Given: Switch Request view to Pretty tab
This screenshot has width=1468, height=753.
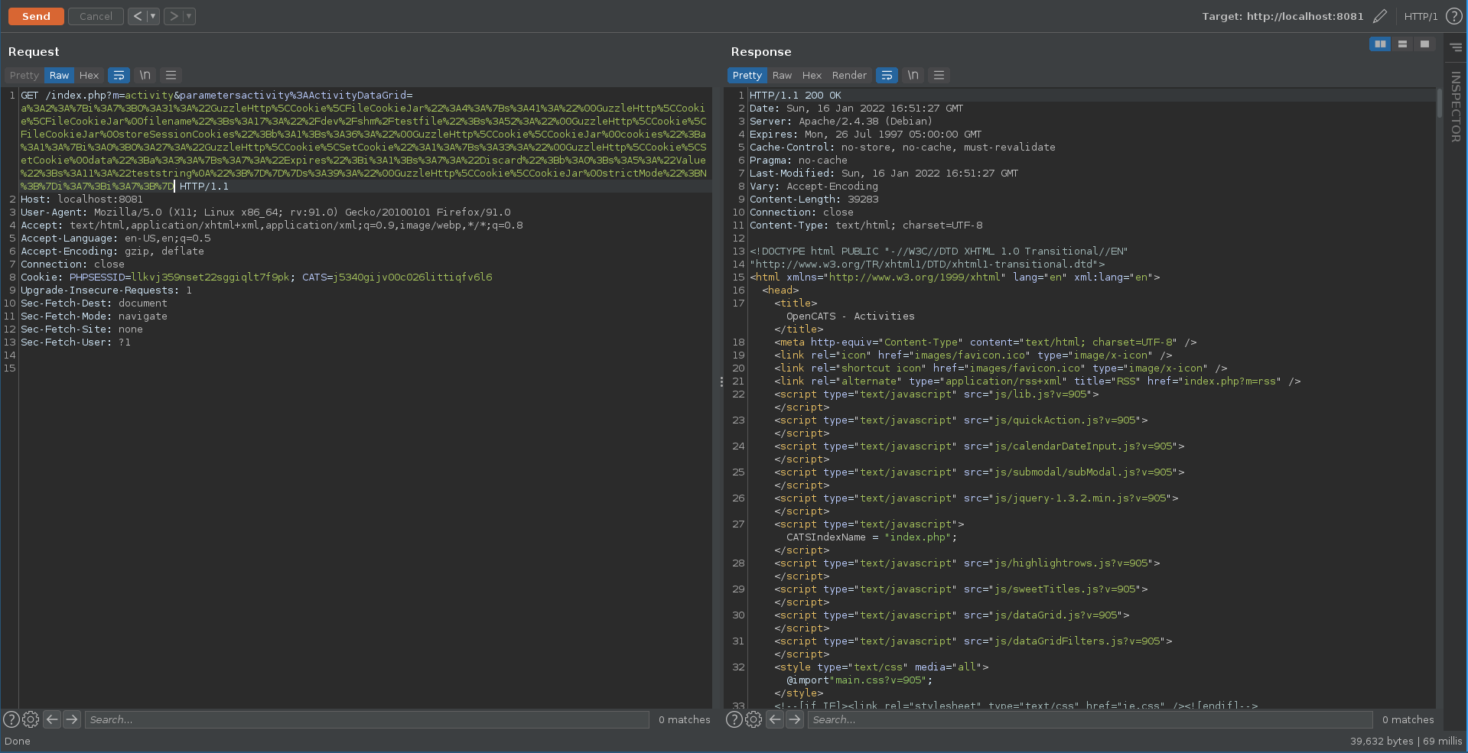Looking at the screenshot, I should pyautogui.click(x=24, y=75).
